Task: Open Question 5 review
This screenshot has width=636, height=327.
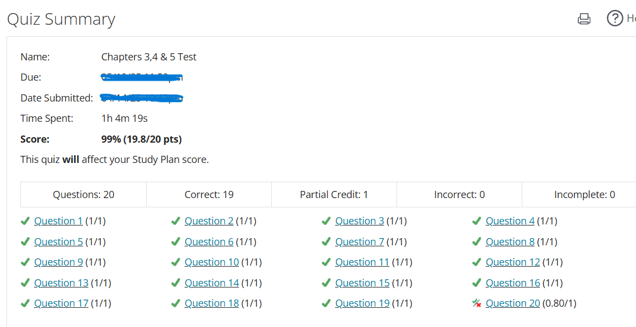Action: (x=58, y=242)
